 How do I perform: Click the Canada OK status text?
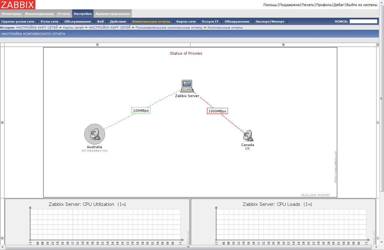pyautogui.click(x=247, y=149)
